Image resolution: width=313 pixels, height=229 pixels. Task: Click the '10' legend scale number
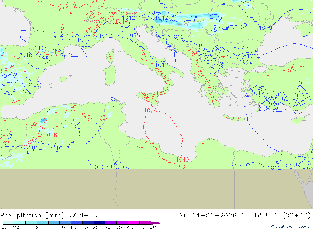tap(62, 227)
